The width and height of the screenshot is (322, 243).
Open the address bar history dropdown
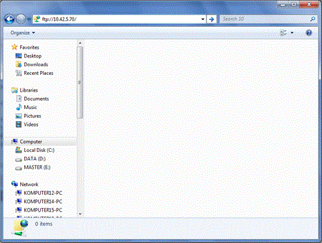click(x=202, y=19)
